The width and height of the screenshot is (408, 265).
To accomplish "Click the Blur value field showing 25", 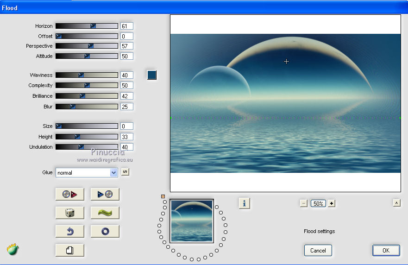I will (127, 107).
